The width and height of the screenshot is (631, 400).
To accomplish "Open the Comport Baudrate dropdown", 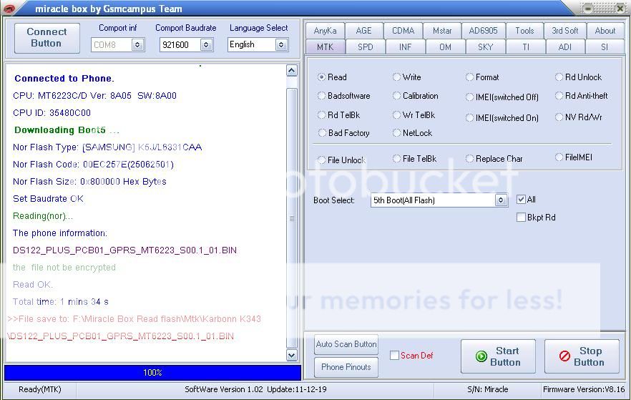I will pos(206,44).
